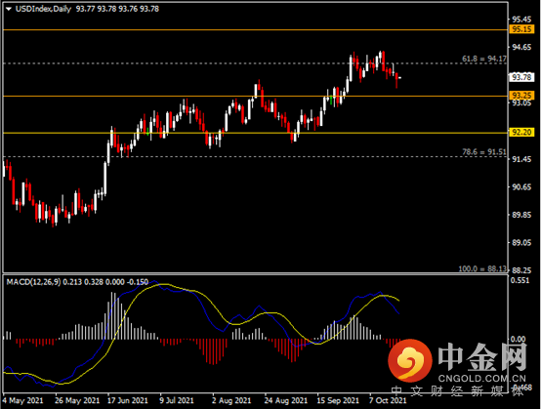This screenshot has height=409, width=541.
Task: Click the 89.05 price scale value
Action: 521,242
